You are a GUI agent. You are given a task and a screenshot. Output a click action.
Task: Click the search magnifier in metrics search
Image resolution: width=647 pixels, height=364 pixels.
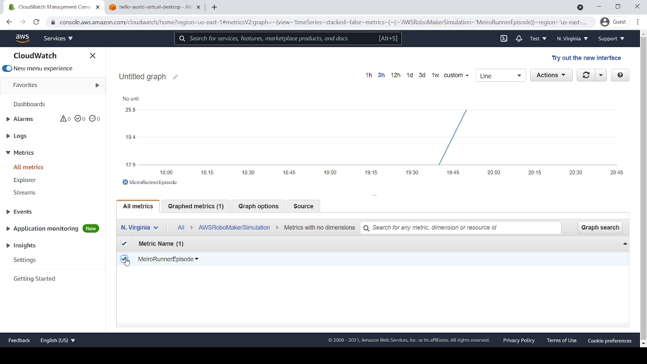(x=366, y=228)
